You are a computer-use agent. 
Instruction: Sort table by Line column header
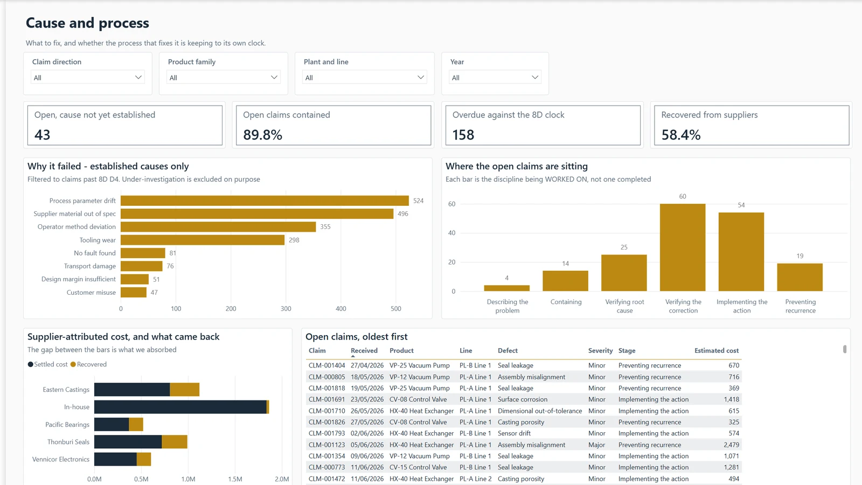(465, 351)
